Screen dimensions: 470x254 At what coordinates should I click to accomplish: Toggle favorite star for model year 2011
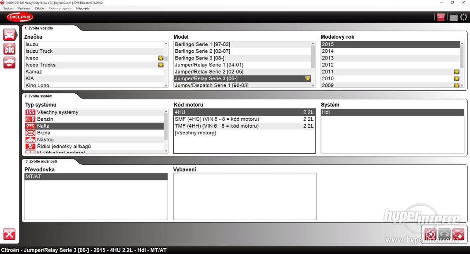456,72
